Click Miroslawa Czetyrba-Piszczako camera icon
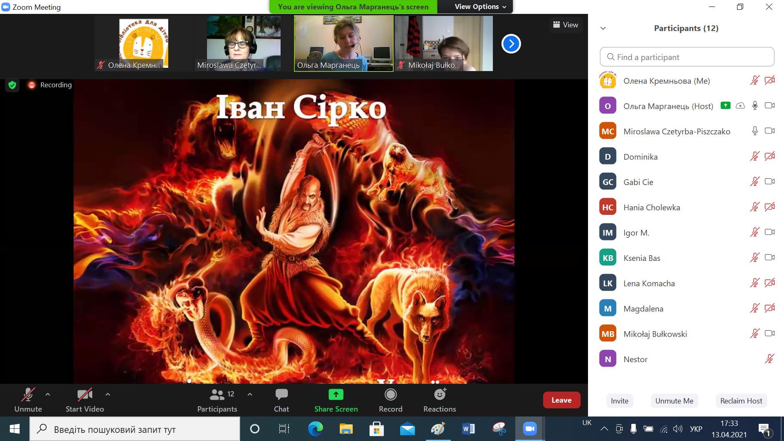 (770, 131)
